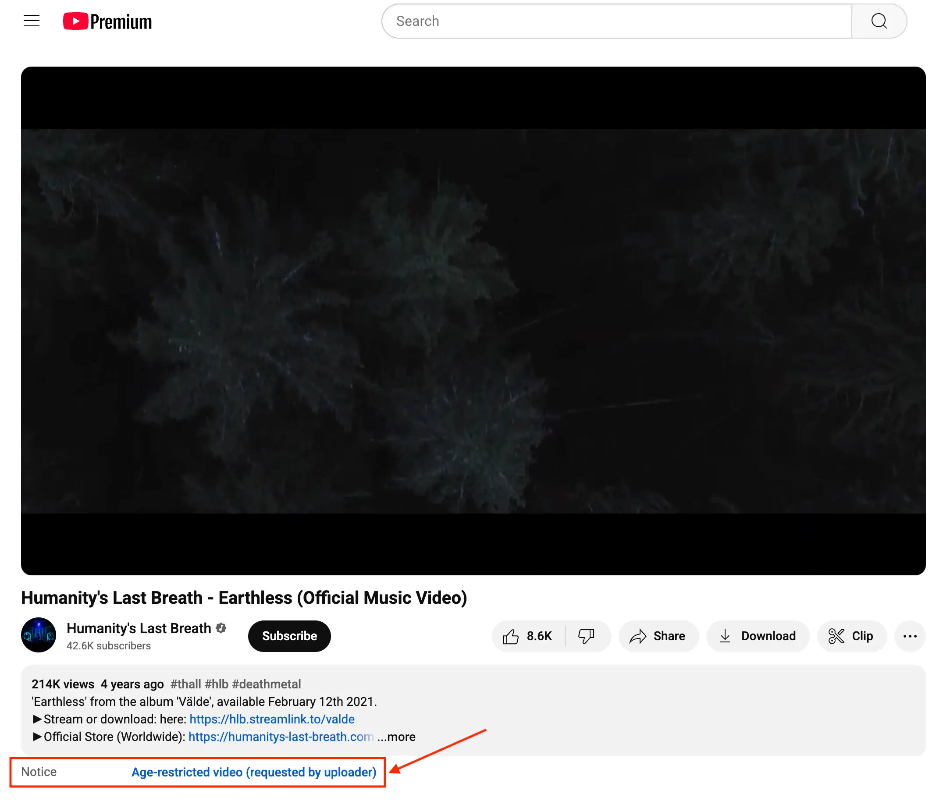
Task: Go to YouTube Premium home logo
Action: tap(107, 21)
